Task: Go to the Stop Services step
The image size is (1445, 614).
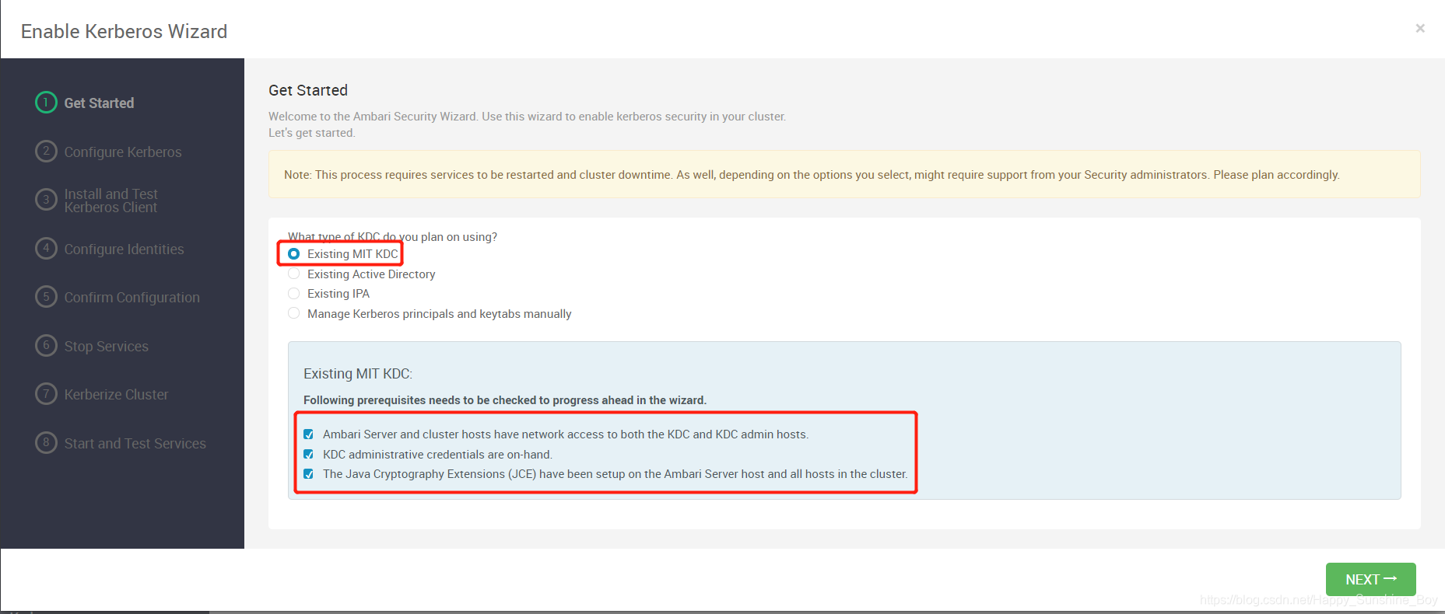Action: (x=106, y=347)
